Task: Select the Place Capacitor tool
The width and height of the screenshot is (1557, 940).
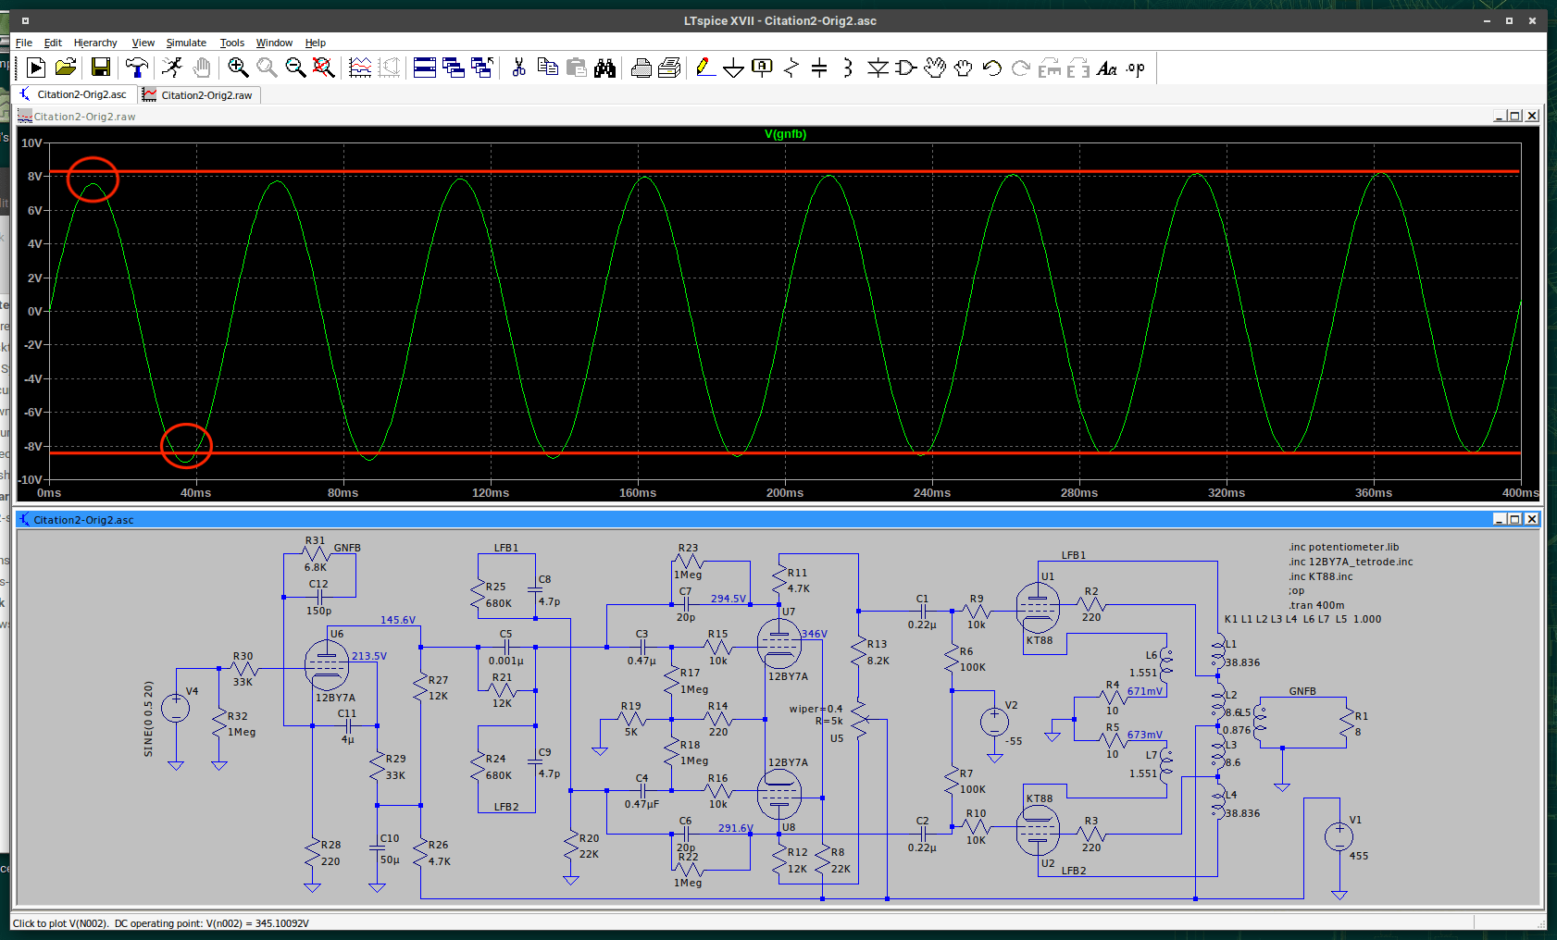Action: (819, 68)
